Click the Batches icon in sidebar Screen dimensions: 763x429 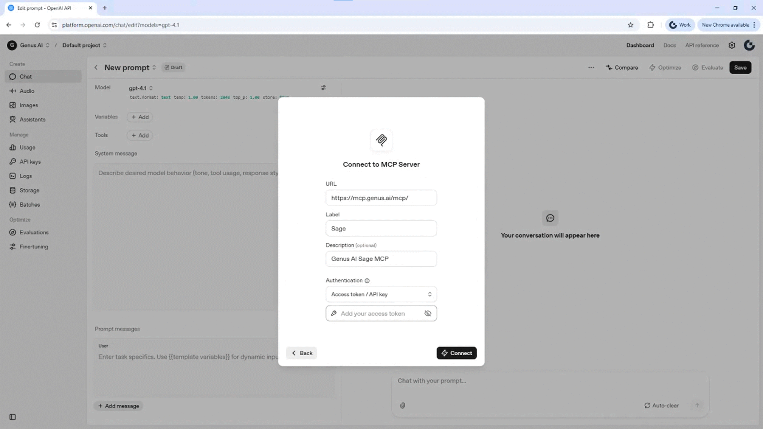13,205
